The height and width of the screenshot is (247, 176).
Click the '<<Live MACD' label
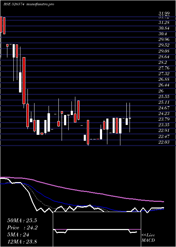148,238
